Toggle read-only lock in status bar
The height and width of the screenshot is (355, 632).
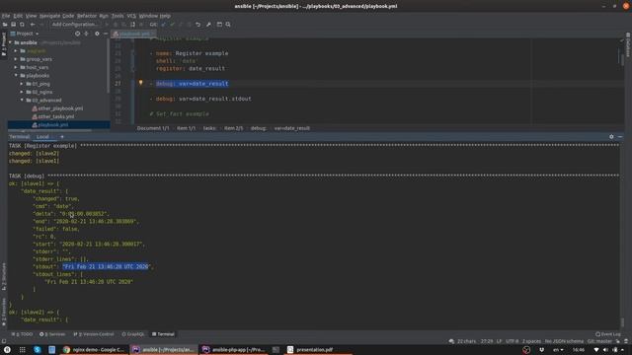click(x=618, y=341)
